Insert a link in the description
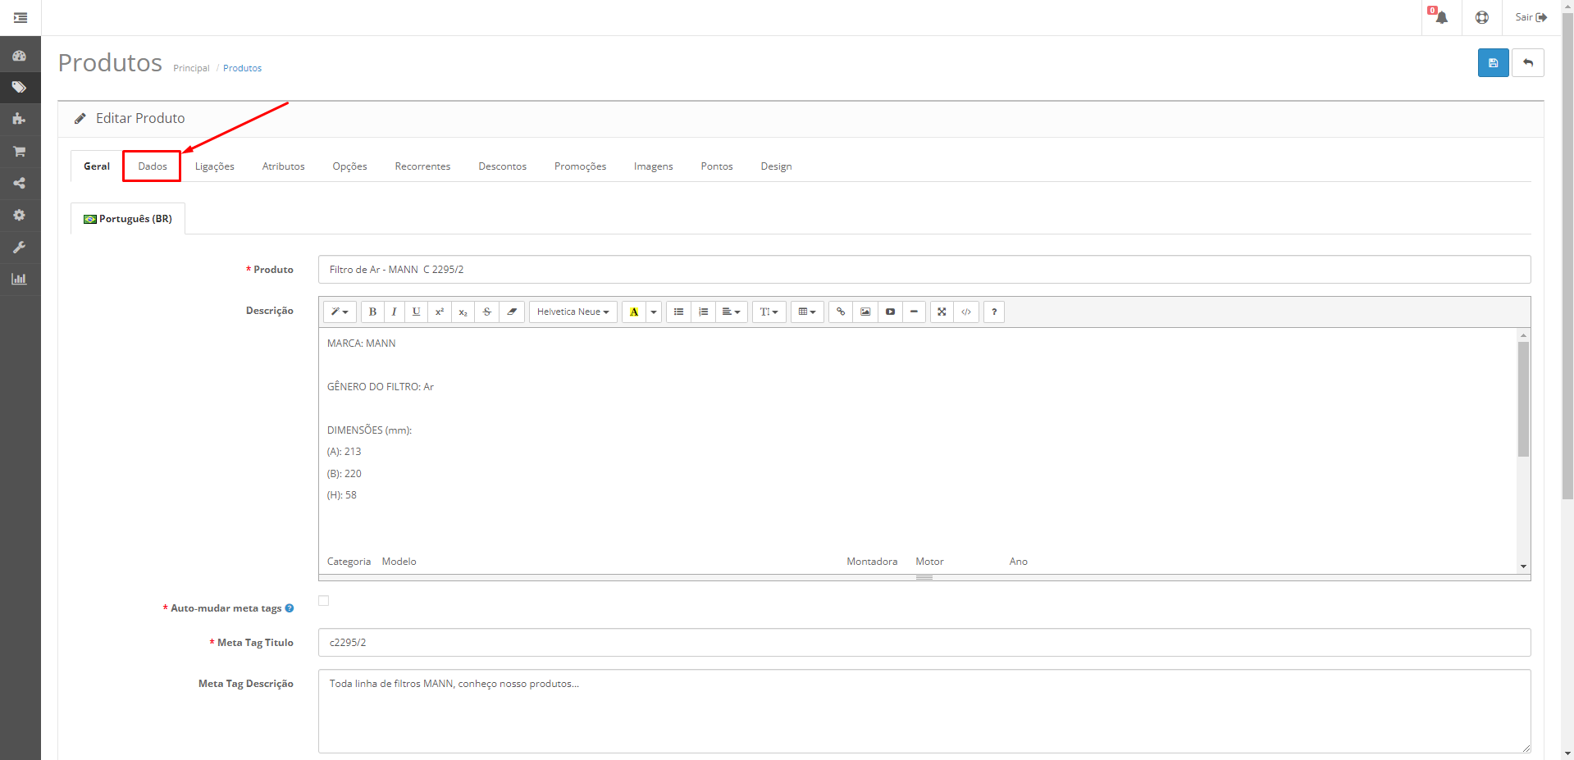1574x760 pixels. point(841,312)
